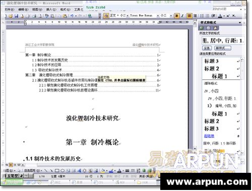
Task: Open Print Preview from the toolbar
Action: [40, 16]
